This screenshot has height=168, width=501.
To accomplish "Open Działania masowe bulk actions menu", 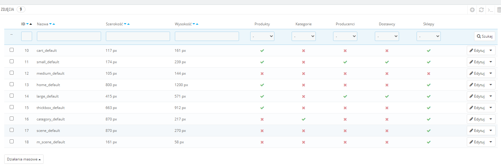I will (x=24, y=159).
